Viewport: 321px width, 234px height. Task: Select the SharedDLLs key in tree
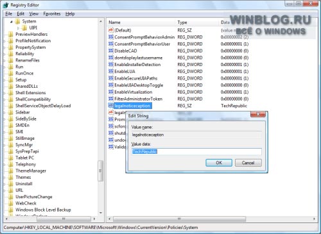(x=26, y=86)
